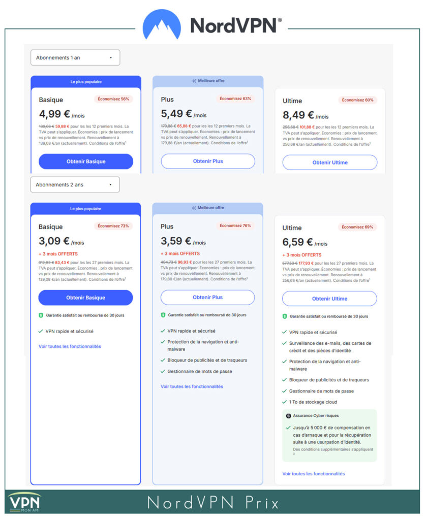
Task: Click the checkmark next to VPN rapide et sécurisé on Plus
Action: [163, 331]
